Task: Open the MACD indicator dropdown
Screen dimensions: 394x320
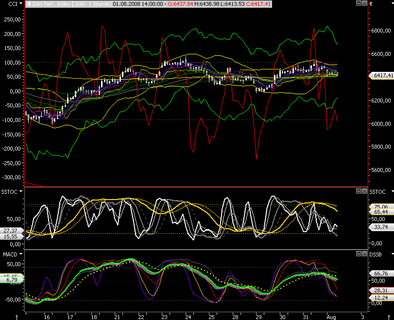Action: [x=21, y=254]
